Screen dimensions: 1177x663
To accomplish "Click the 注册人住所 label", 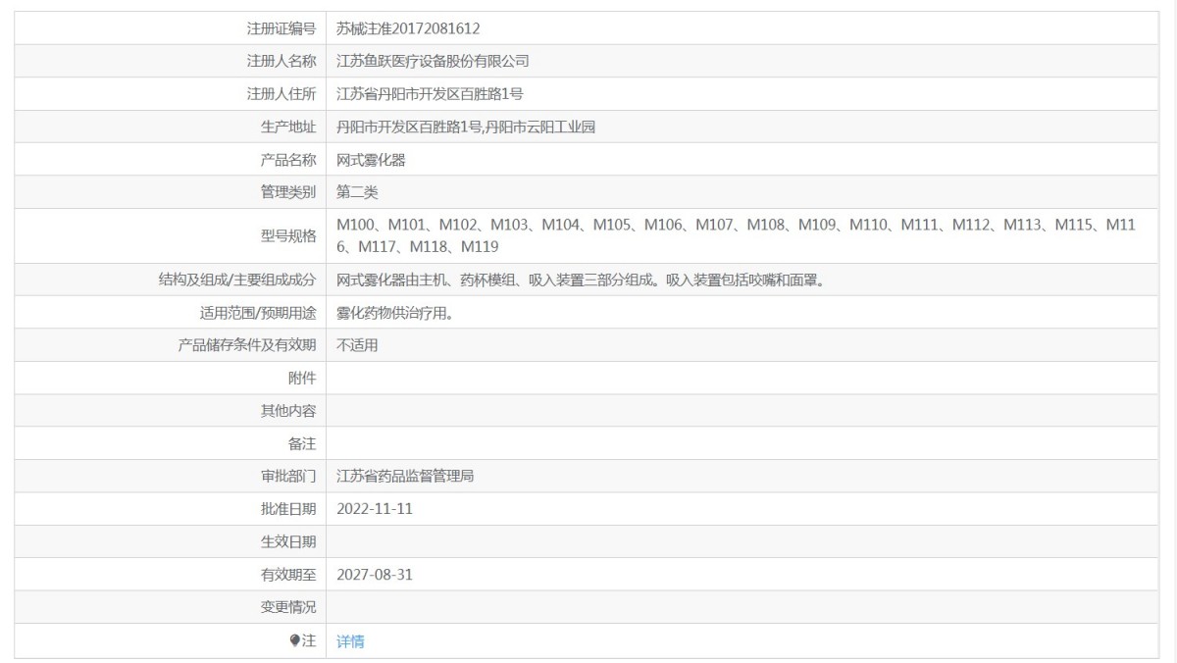I will point(281,94).
